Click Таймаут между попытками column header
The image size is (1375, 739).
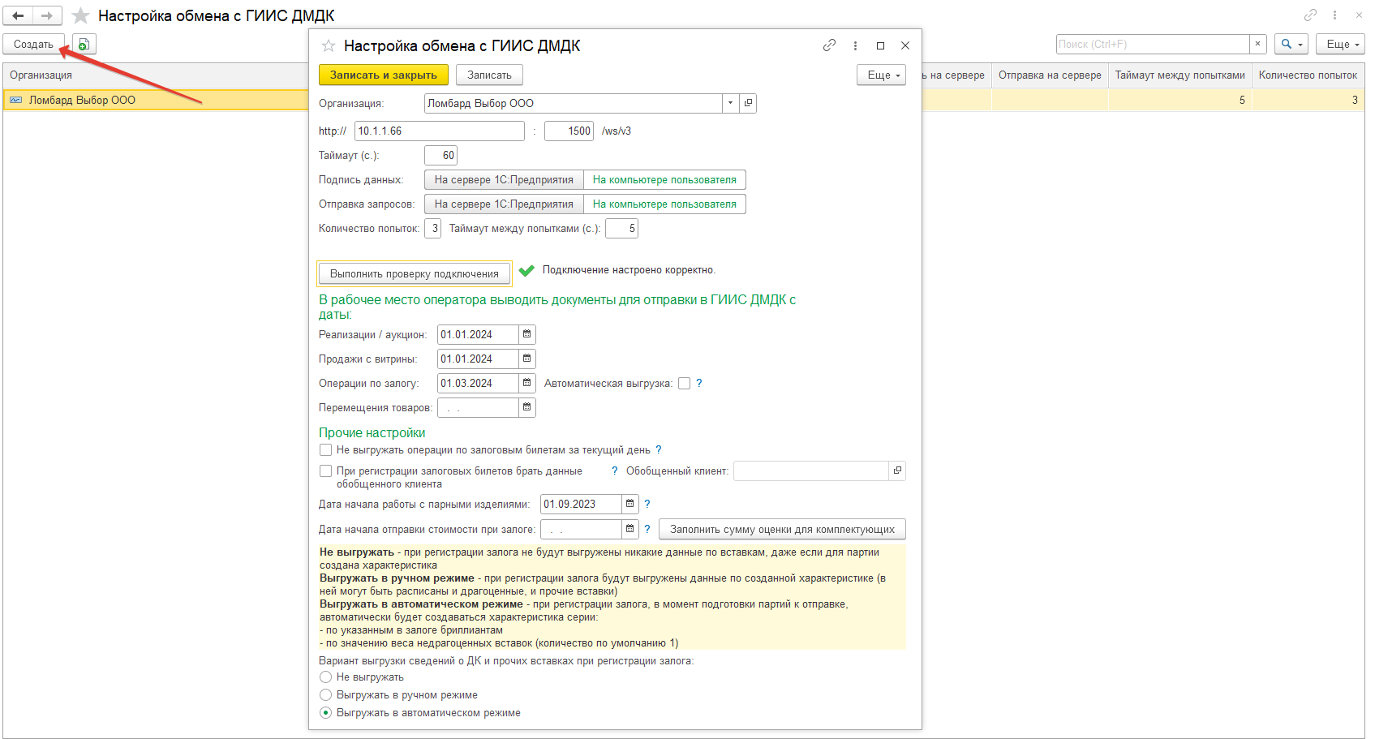pyautogui.click(x=1179, y=75)
